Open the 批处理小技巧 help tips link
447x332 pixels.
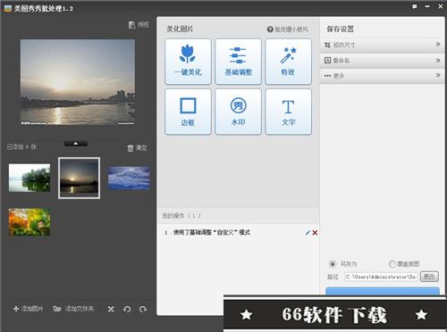click(x=288, y=29)
